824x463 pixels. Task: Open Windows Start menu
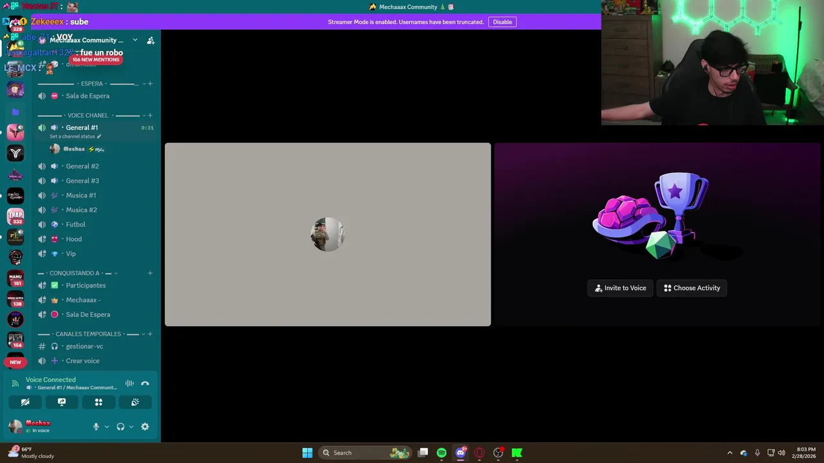[307, 453]
